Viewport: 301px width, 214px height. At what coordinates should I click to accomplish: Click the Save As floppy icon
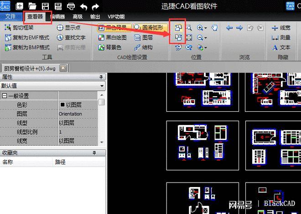point(58,6)
